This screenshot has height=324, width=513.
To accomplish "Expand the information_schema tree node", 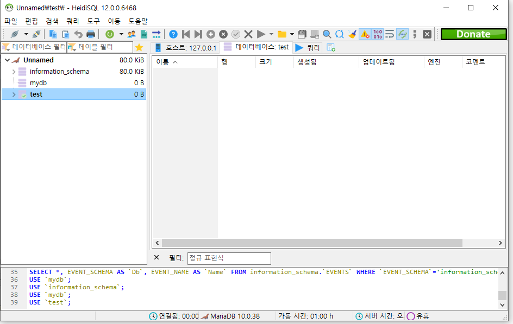I will tap(14, 72).
